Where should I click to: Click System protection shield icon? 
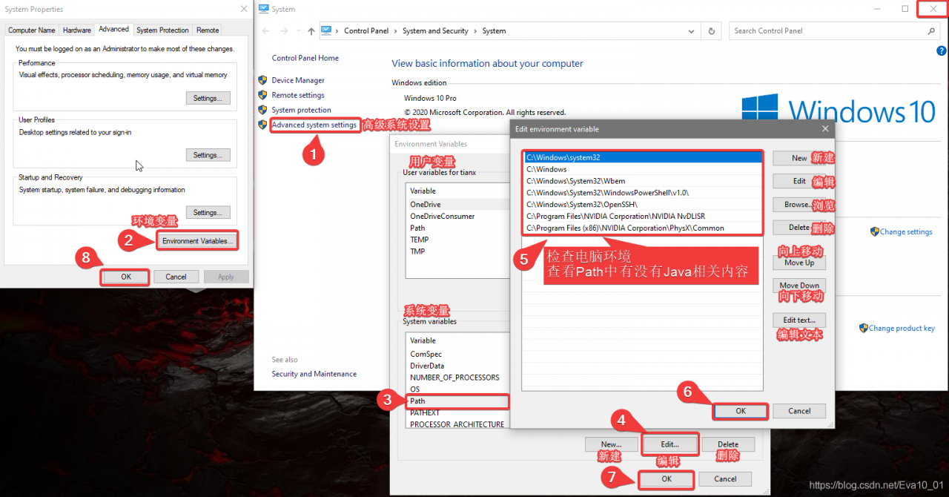tap(262, 110)
